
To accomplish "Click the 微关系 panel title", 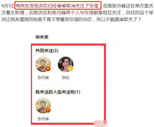I will [x=42, y=37].
